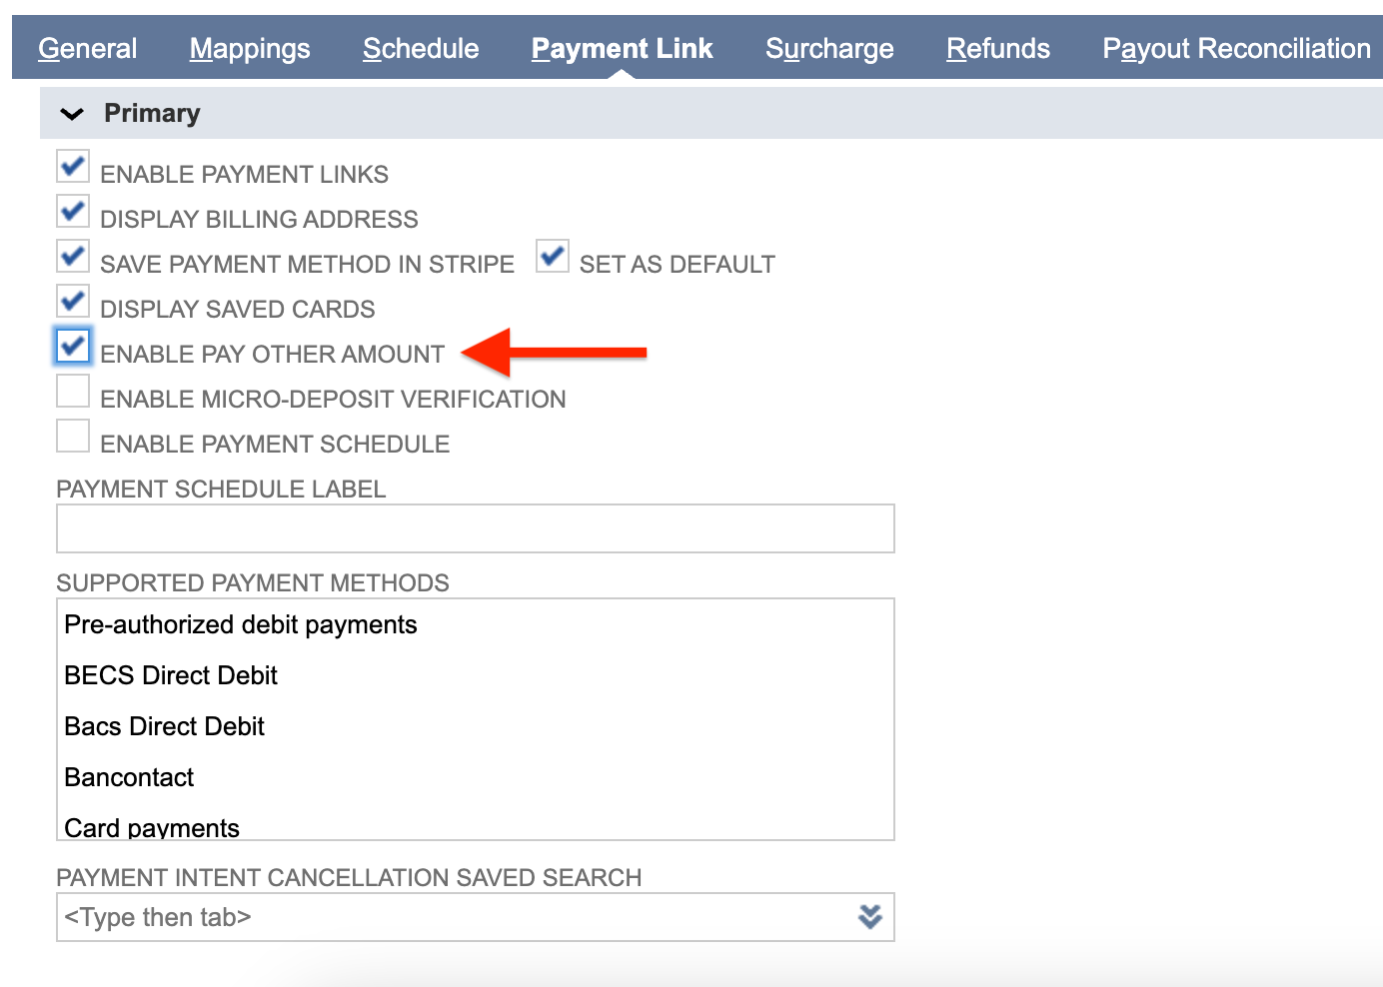Open the Mappings tab
1383x987 pixels.
pyautogui.click(x=249, y=47)
